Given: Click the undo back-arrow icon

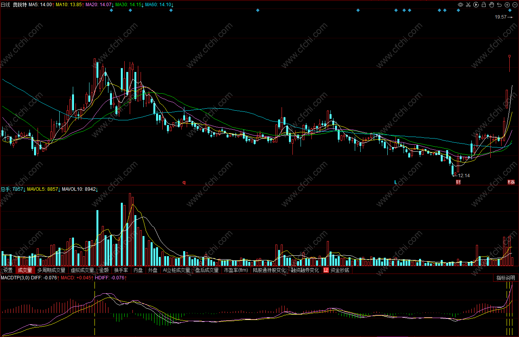Looking at the screenshot, I should 499,5.
